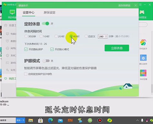Click the USB device tray icon

click(142, 121)
